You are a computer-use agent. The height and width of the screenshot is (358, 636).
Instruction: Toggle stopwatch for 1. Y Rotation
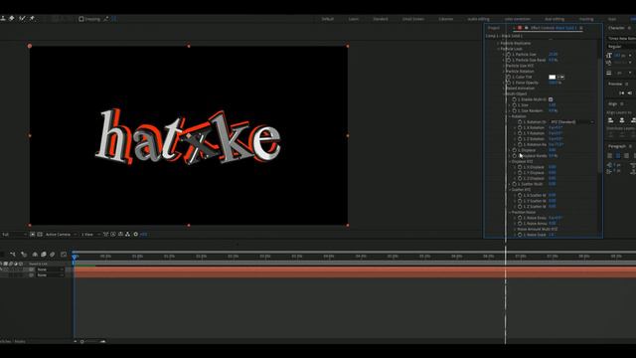pyautogui.click(x=520, y=133)
